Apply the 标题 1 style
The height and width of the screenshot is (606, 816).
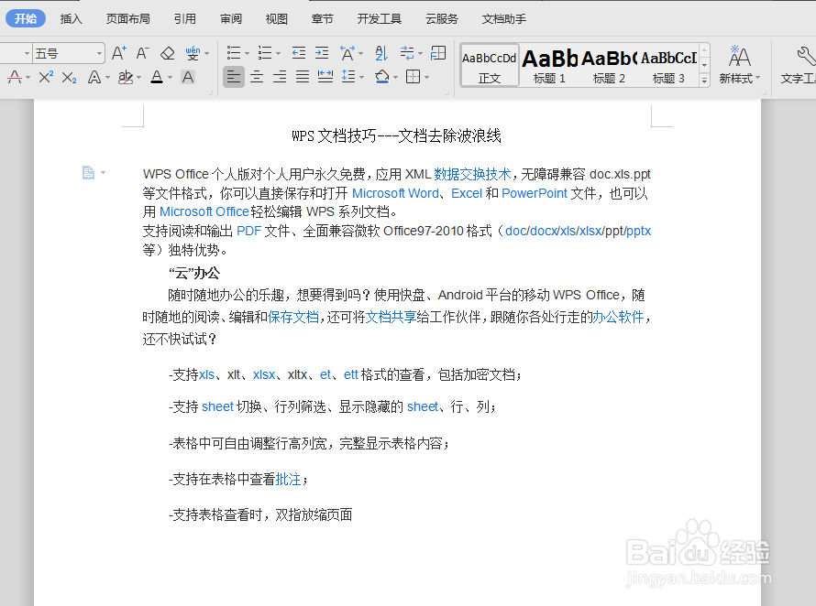pos(549,66)
